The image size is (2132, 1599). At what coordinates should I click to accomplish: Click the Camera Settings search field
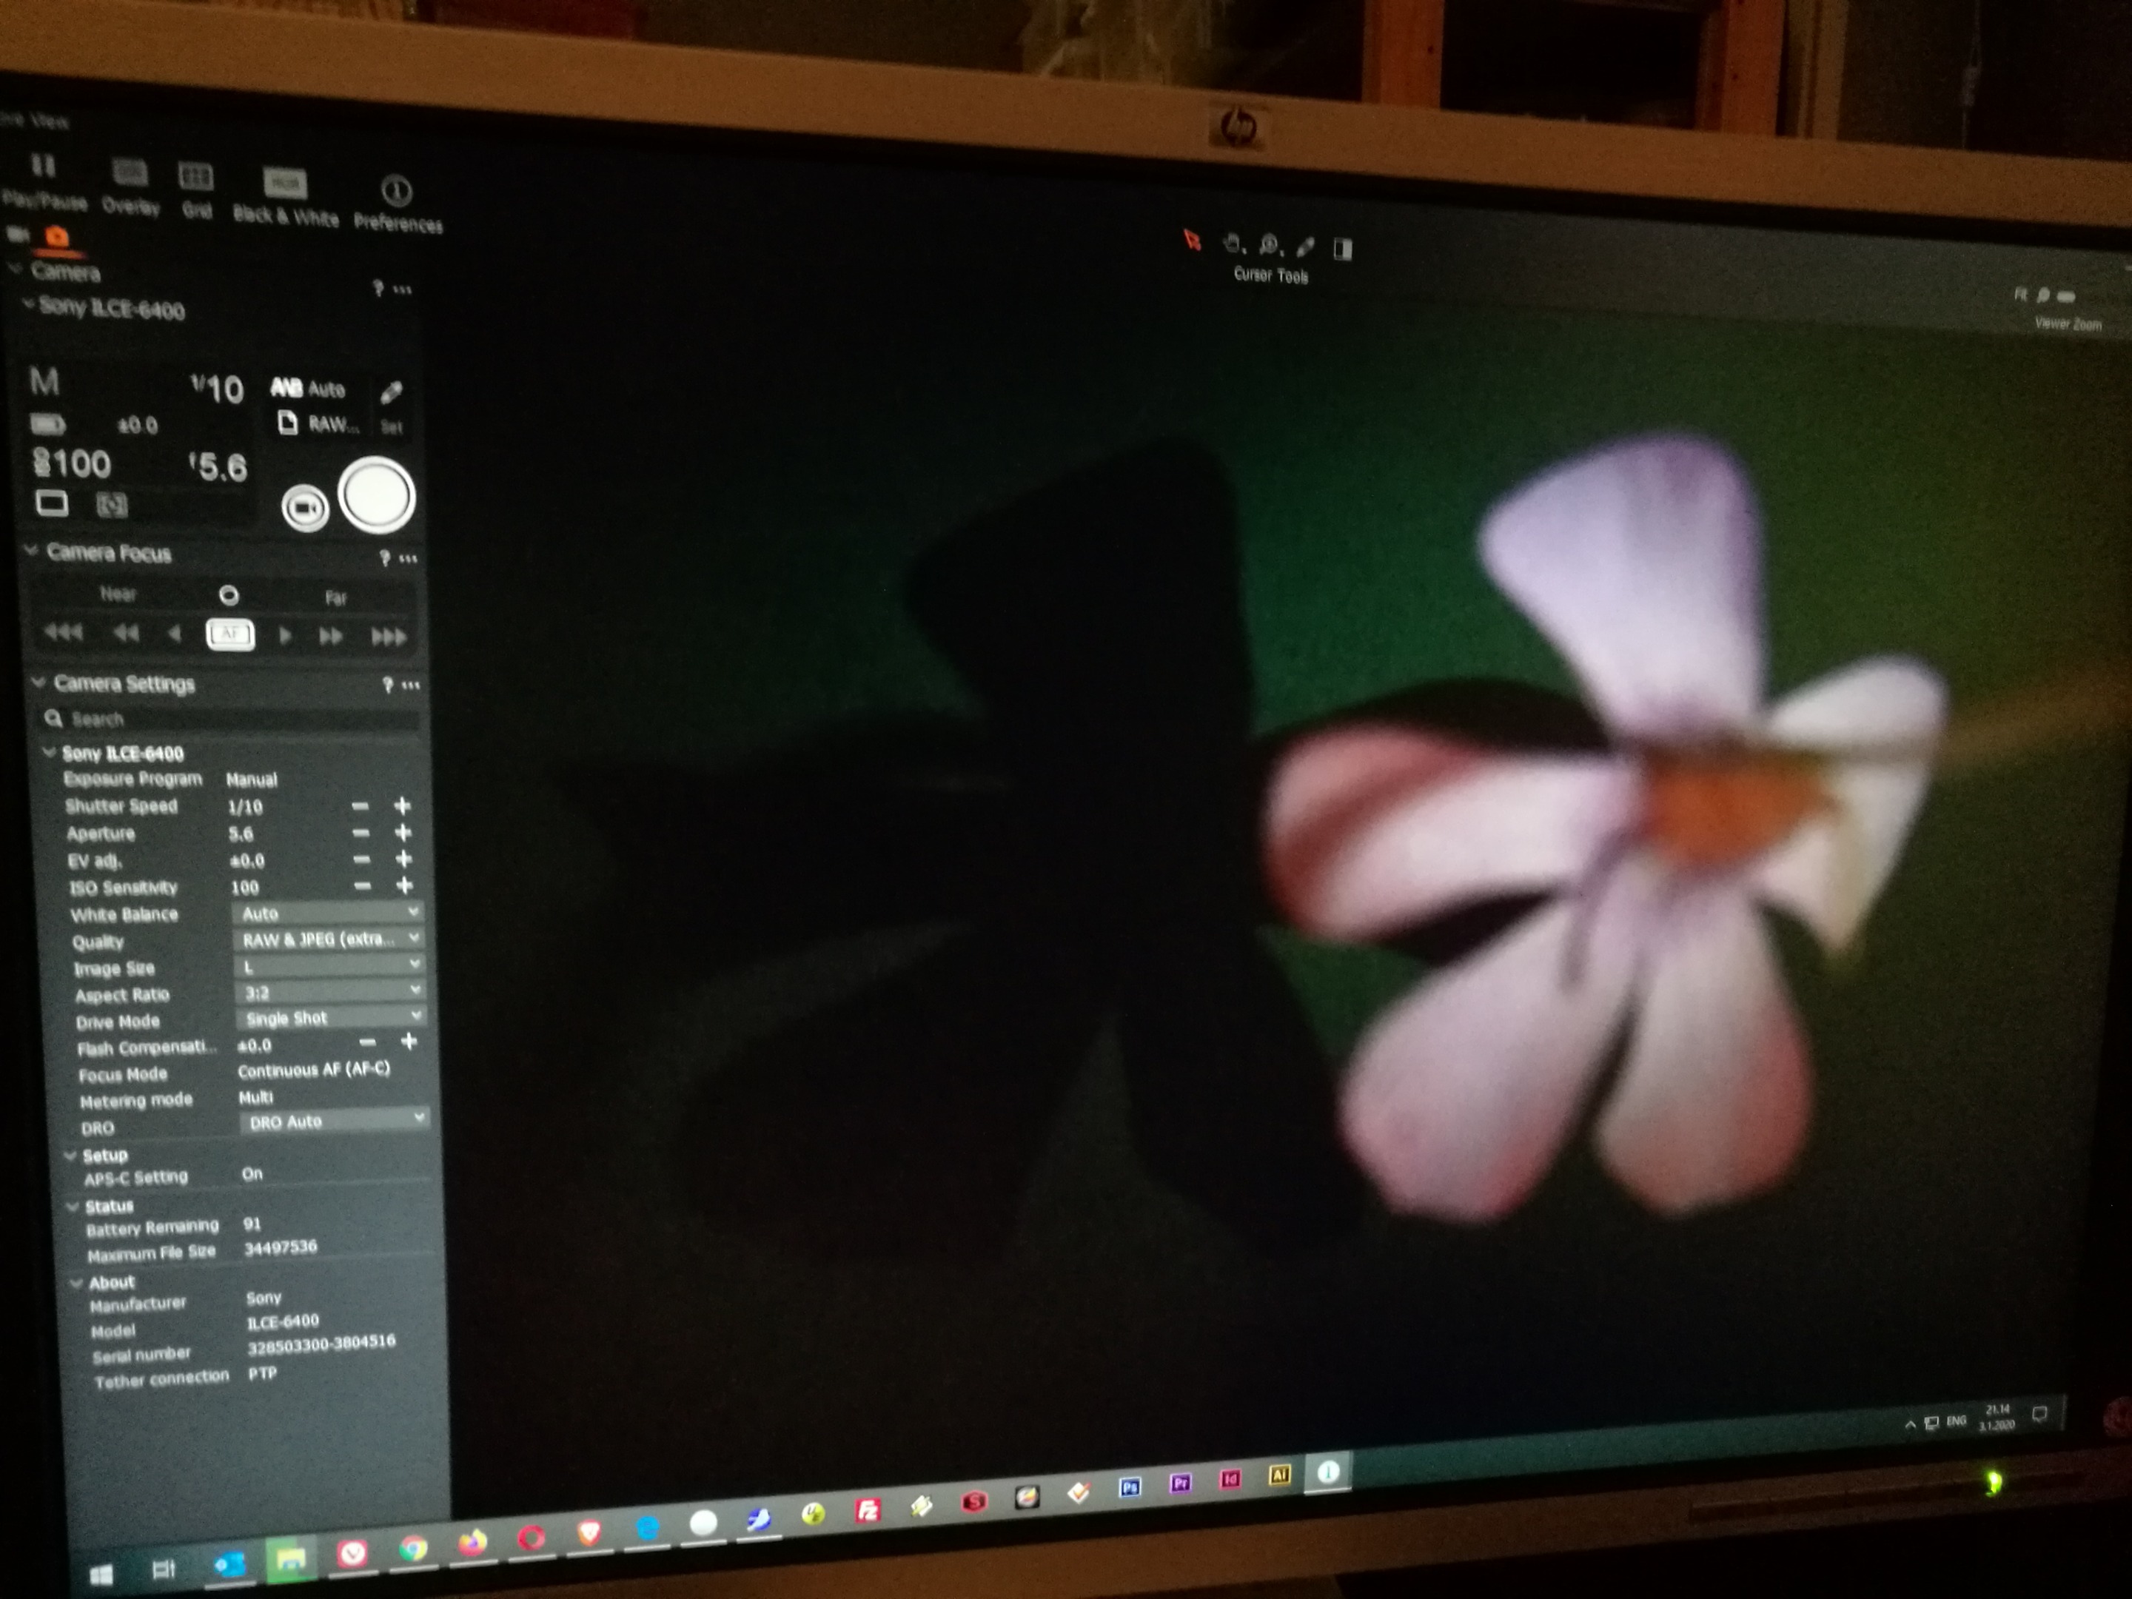(231, 719)
